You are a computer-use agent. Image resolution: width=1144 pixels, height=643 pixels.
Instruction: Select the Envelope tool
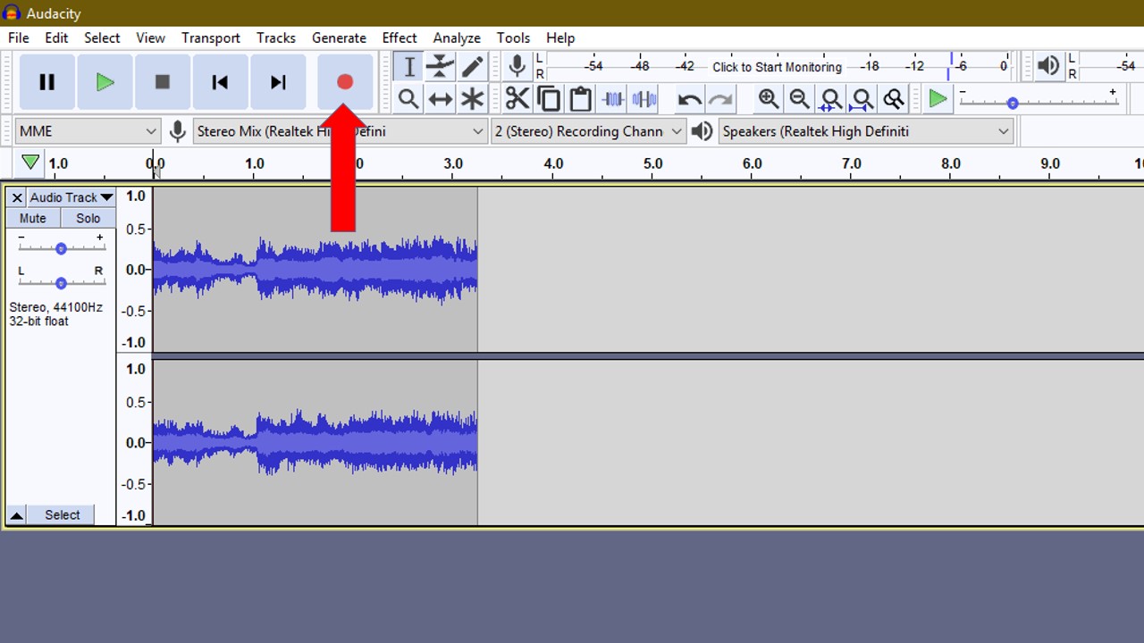tap(440, 66)
